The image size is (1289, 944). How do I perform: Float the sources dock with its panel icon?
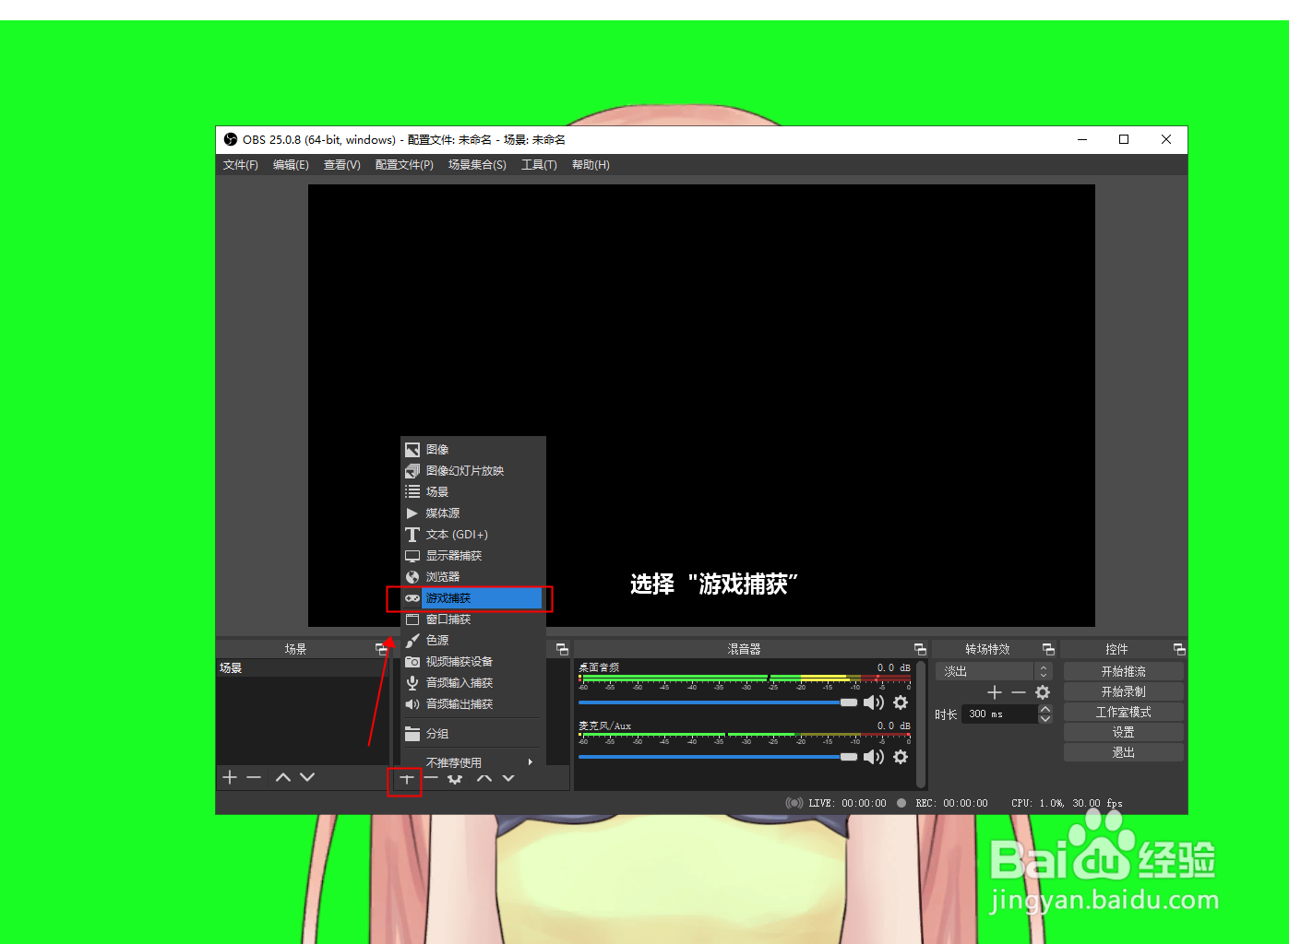562,650
